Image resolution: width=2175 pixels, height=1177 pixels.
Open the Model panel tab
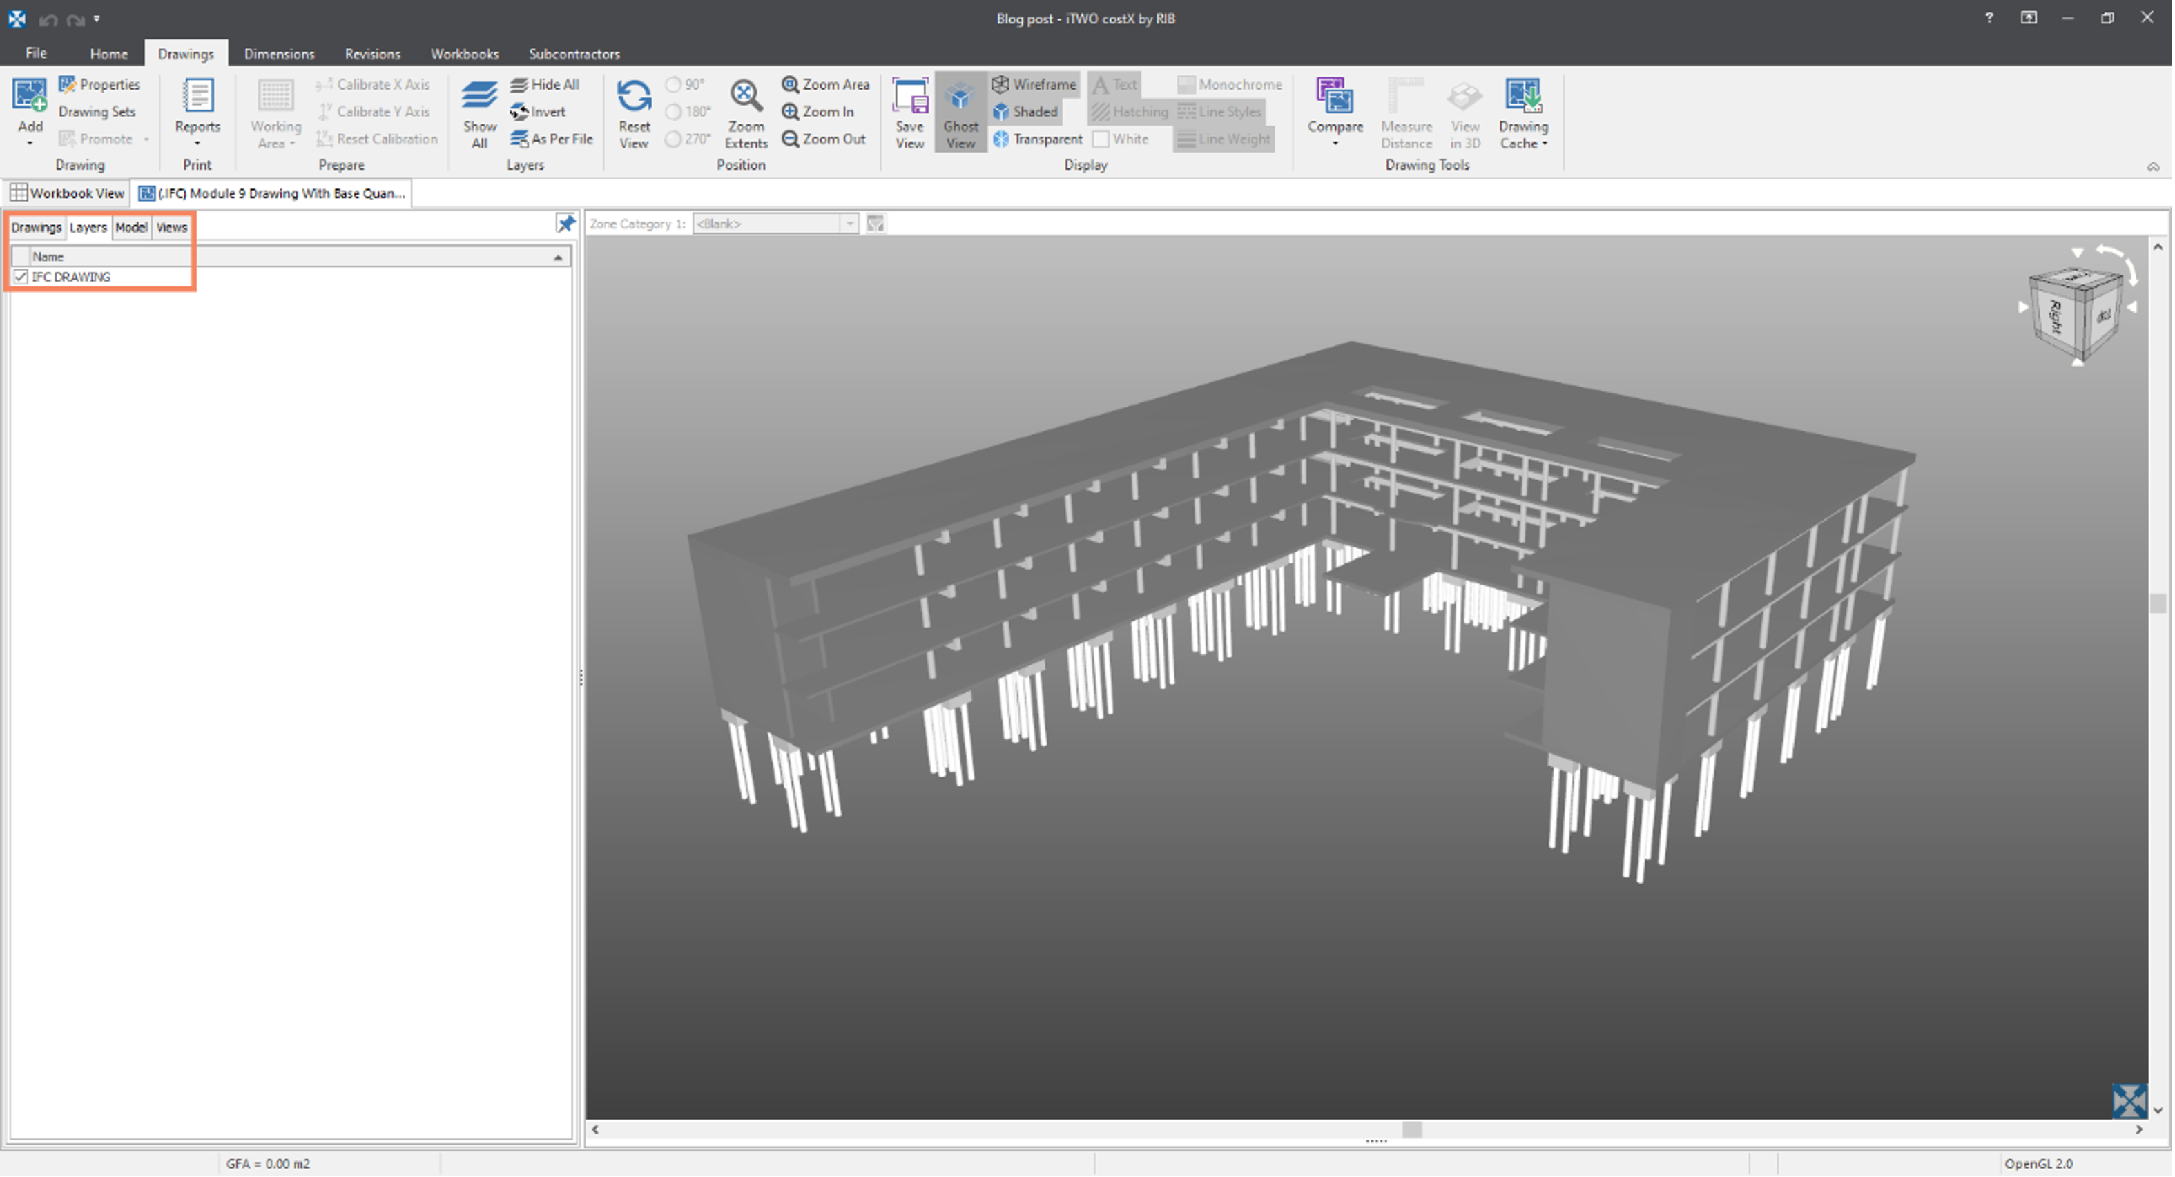(x=131, y=227)
